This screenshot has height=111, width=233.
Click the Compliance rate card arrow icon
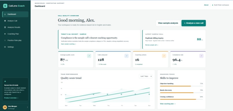point(201,56)
